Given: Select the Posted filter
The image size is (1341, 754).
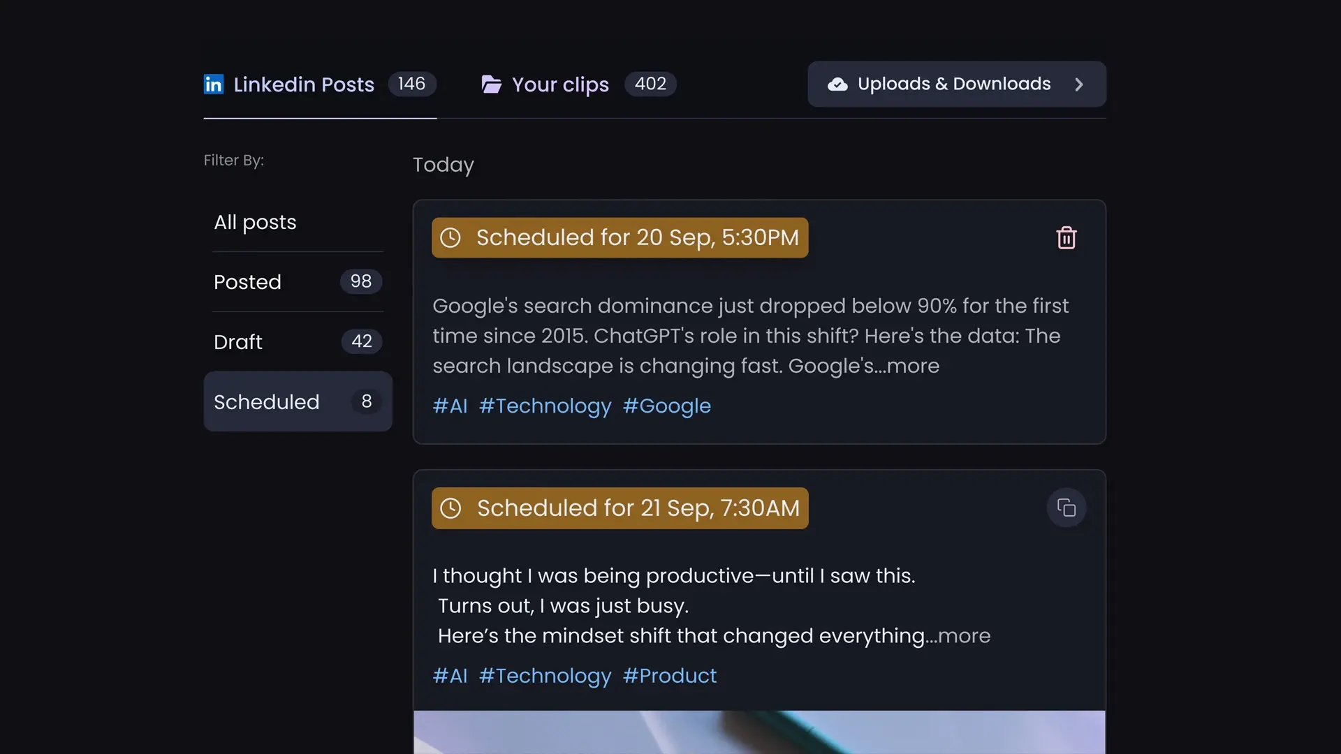Looking at the screenshot, I should pos(247,281).
